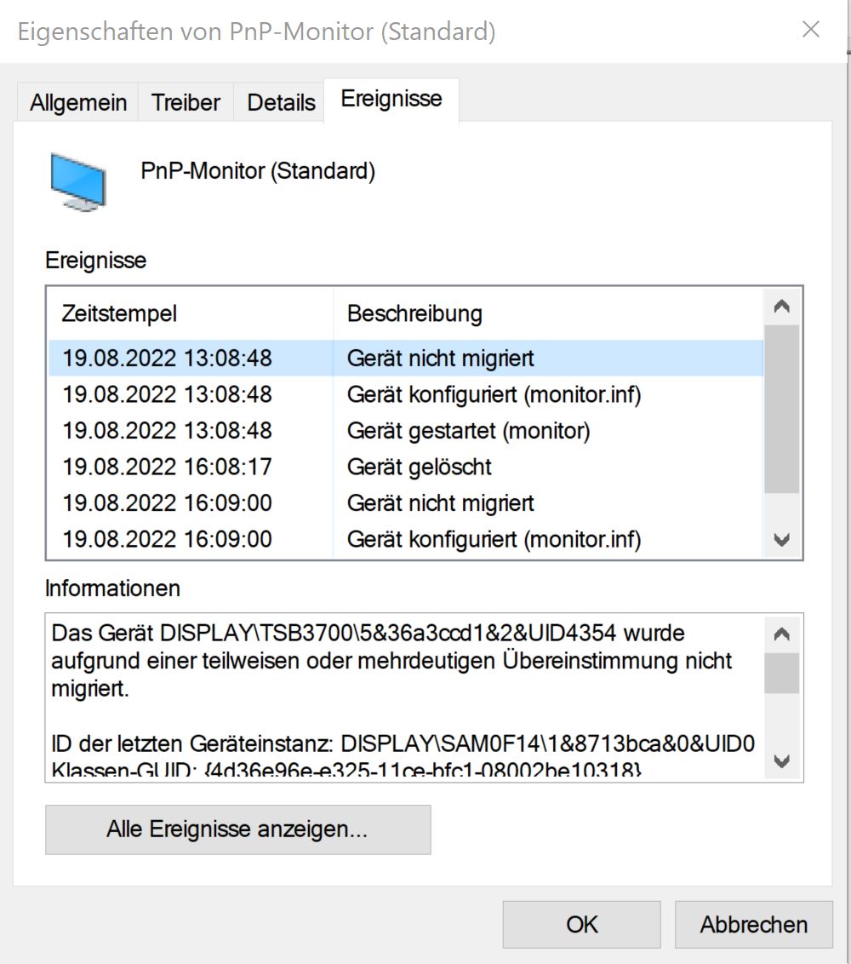
Task: Switch to the Allgemein tab
Action: [78, 102]
